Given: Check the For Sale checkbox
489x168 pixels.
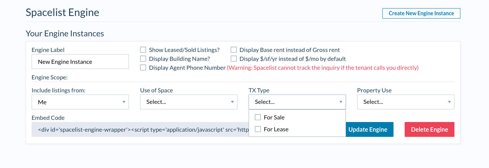Looking at the screenshot, I should 258,117.
